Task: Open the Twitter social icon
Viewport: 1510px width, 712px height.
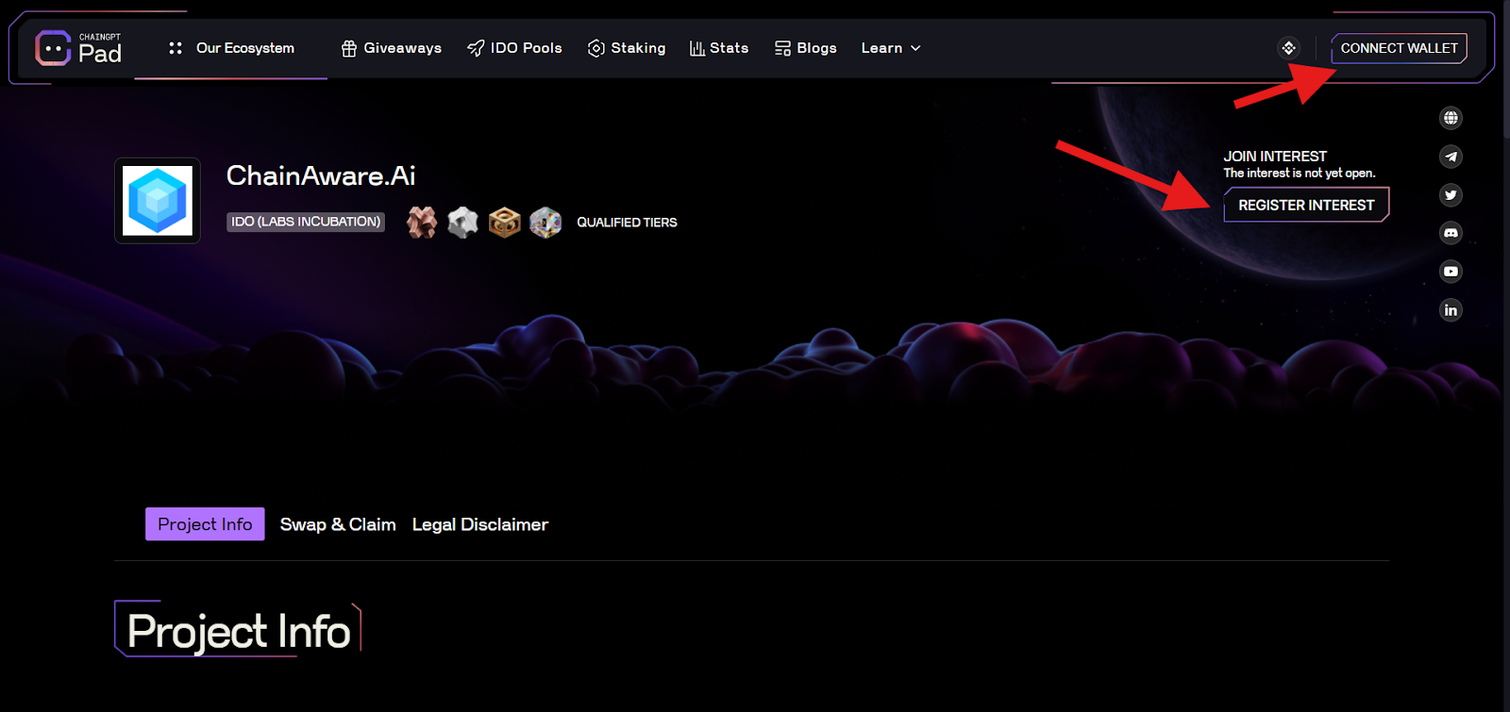Action: click(x=1451, y=195)
